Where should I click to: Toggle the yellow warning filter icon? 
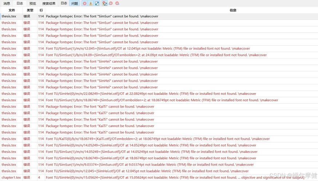tap(91, 3)
